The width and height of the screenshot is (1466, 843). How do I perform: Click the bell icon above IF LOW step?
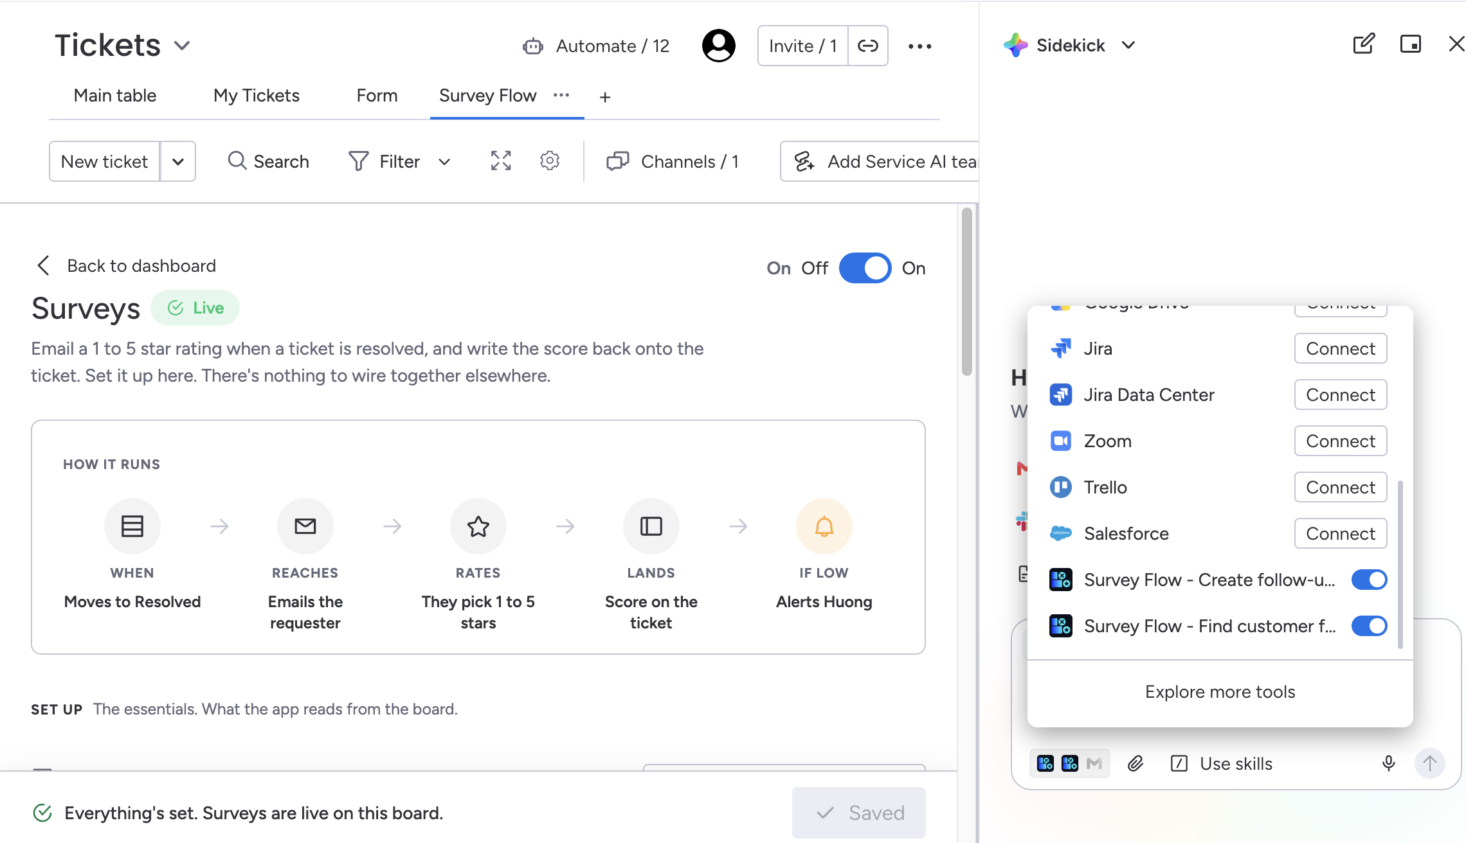(x=824, y=526)
